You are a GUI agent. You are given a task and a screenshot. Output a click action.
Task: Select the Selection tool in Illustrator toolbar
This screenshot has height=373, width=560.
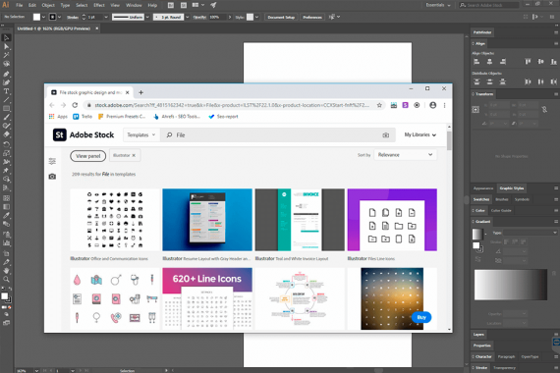[6, 38]
